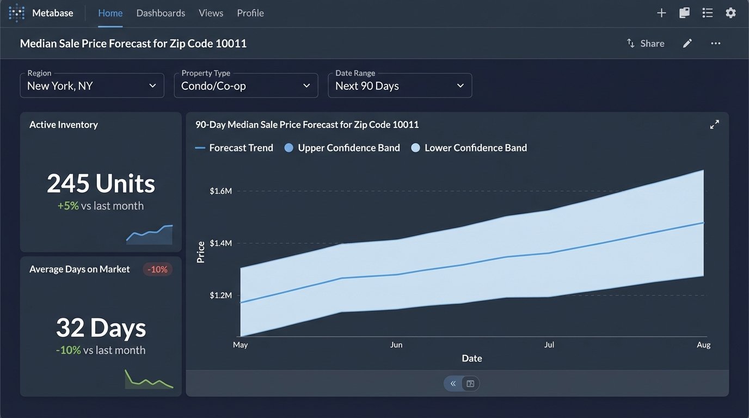Change the Condo/Co-op Property Type selection
Viewport: 749px width, 418px height.
[245, 85]
